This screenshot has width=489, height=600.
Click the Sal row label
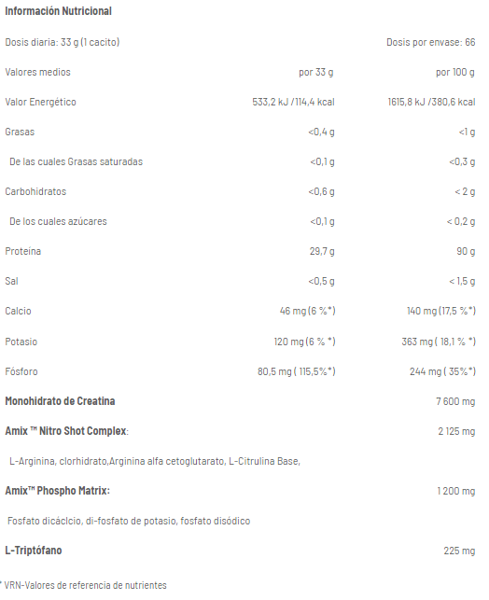coord(11,281)
